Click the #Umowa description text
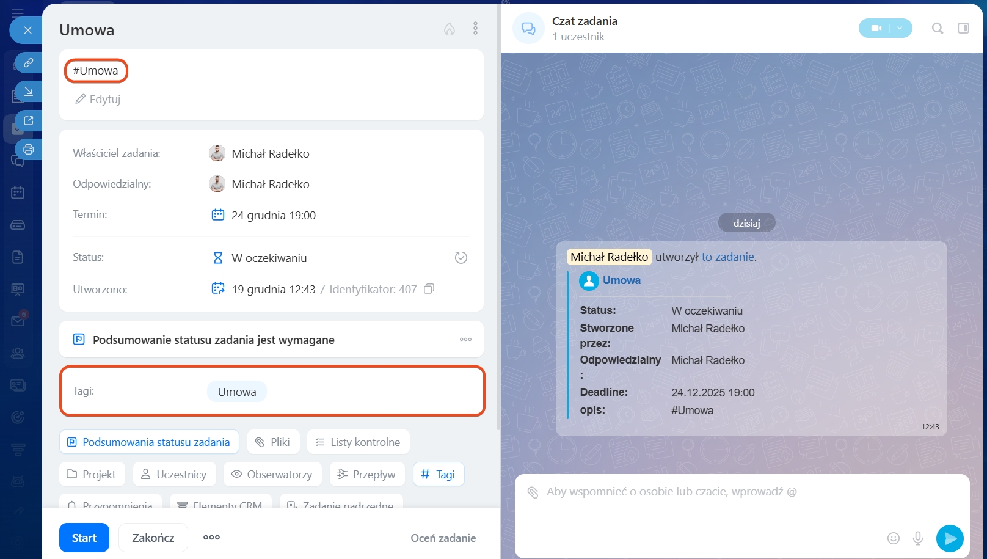This screenshot has width=987, height=559. (95, 70)
